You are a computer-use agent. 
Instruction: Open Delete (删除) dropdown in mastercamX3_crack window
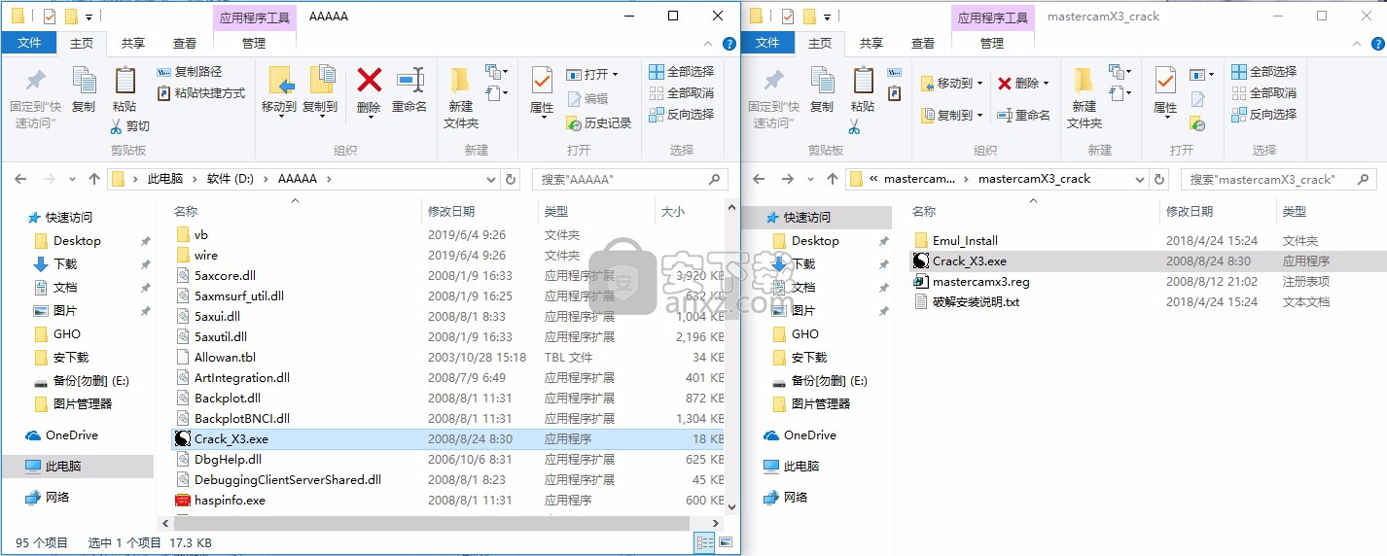[1046, 84]
